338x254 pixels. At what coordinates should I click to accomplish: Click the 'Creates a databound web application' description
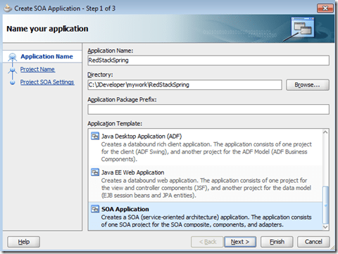point(206,188)
